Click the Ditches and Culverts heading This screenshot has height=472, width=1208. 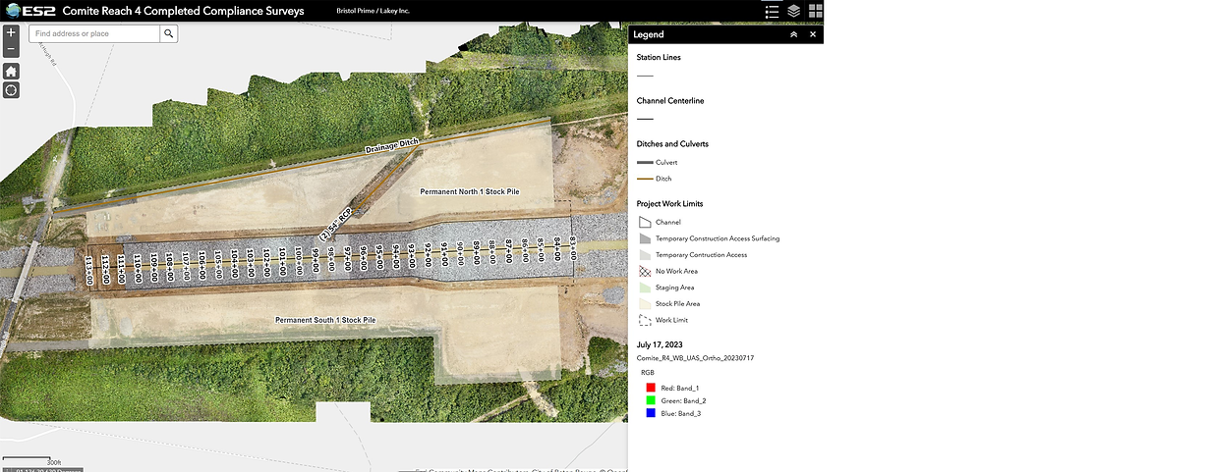click(x=672, y=143)
